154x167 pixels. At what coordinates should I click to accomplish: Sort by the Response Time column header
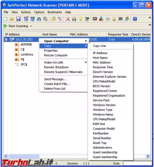tap(118, 34)
